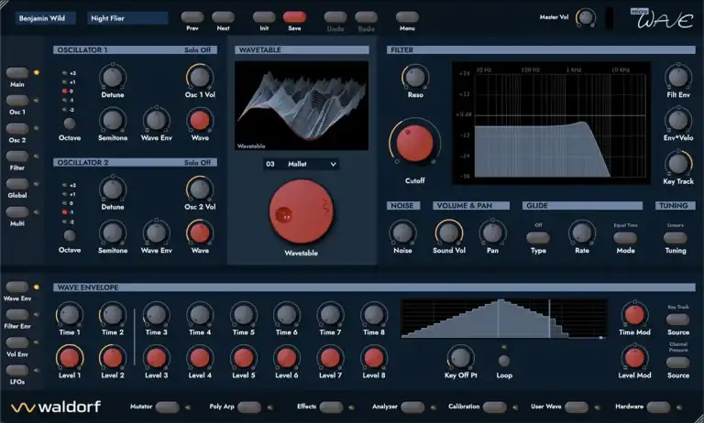Viewport: 704px width, 423px height.
Task: Open the Level Mod Source selector
Action: coord(677,363)
